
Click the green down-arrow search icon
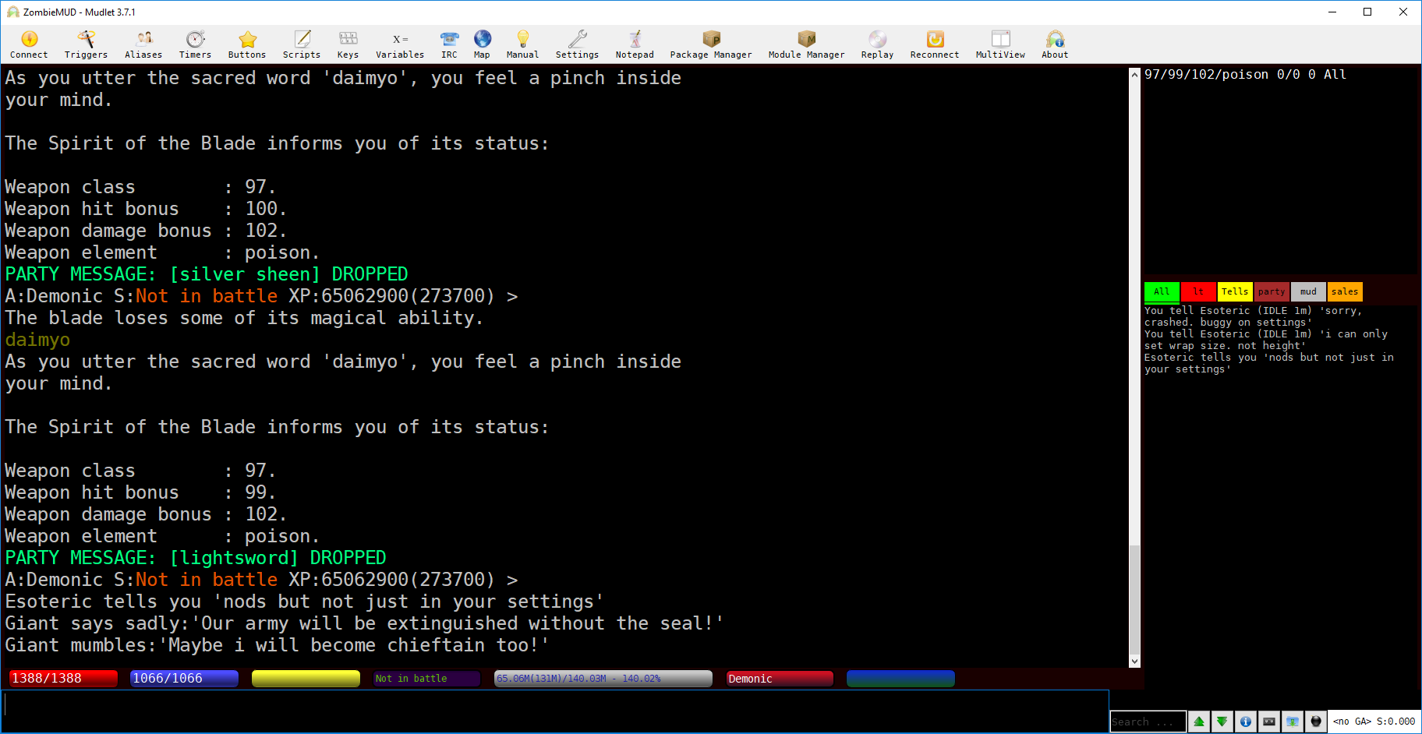[1222, 722]
